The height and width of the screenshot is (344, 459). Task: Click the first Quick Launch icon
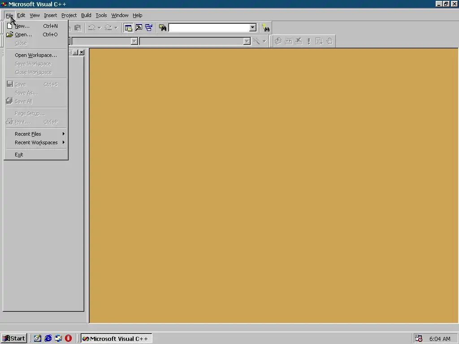(x=38, y=339)
